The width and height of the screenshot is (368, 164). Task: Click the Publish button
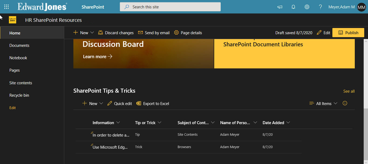coord(348,33)
